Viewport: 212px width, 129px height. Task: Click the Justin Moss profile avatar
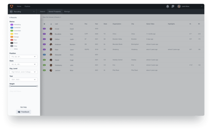pyautogui.click(x=179, y=6)
